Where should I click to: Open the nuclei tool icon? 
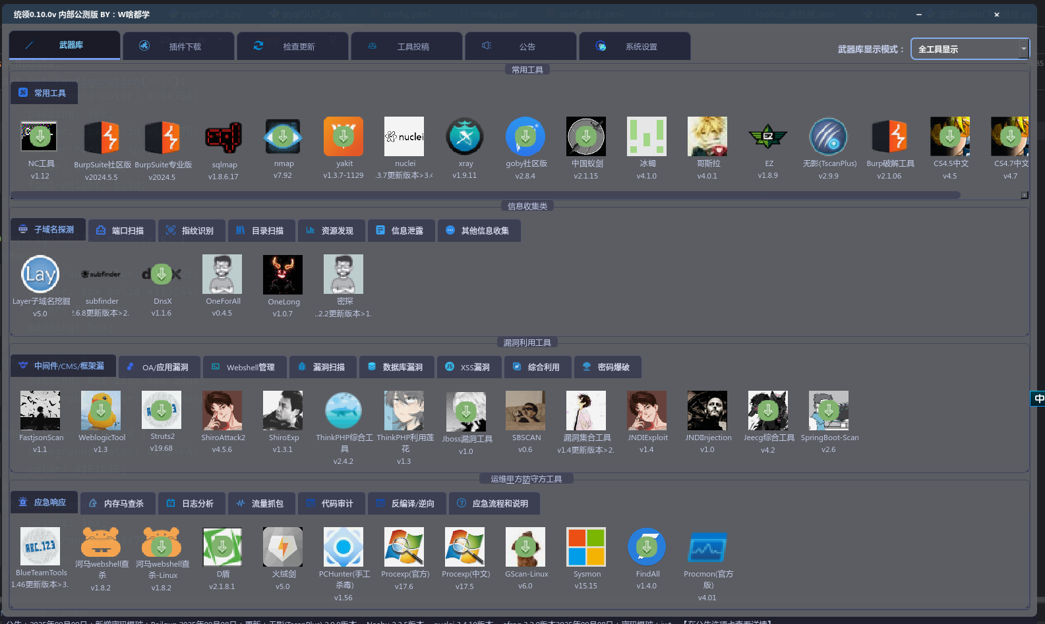coord(404,136)
